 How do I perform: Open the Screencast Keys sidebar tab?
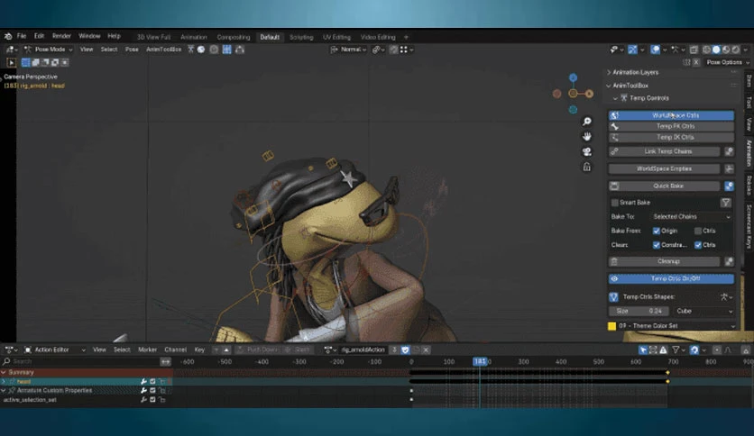[x=749, y=226]
